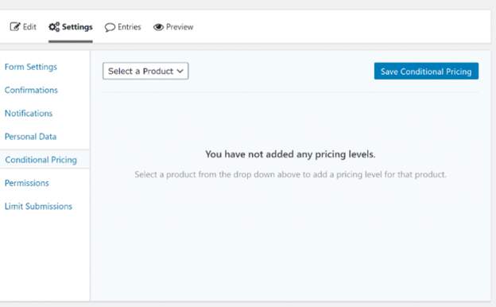496x307 pixels.
Task: Click the hint text about selecting a product
Action: pyautogui.click(x=290, y=174)
